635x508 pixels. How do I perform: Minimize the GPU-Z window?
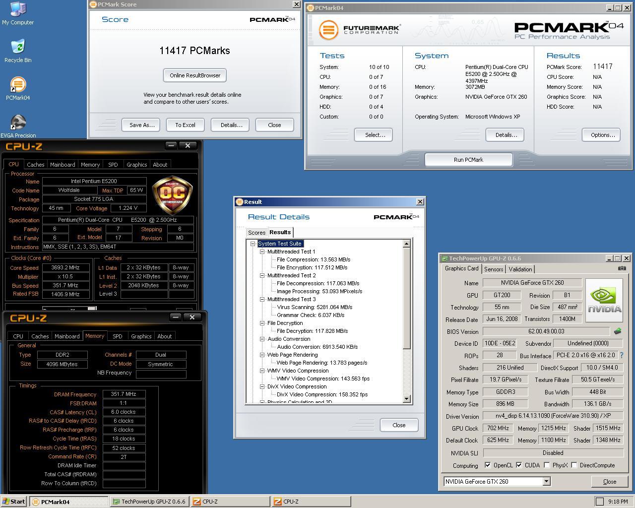click(x=609, y=258)
